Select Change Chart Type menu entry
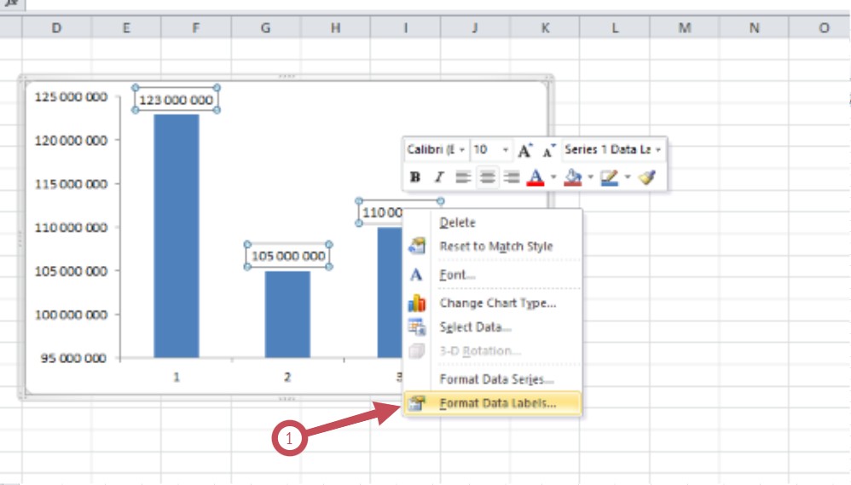The width and height of the screenshot is (851, 485). tap(497, 303)
